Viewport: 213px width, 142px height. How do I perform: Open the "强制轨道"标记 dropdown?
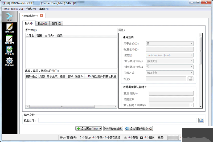click(170, 67)
